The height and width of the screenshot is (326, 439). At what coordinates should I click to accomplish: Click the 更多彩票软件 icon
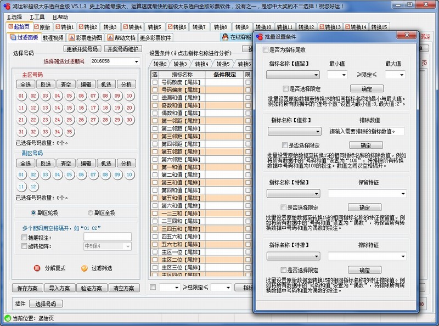coord(155,37)
